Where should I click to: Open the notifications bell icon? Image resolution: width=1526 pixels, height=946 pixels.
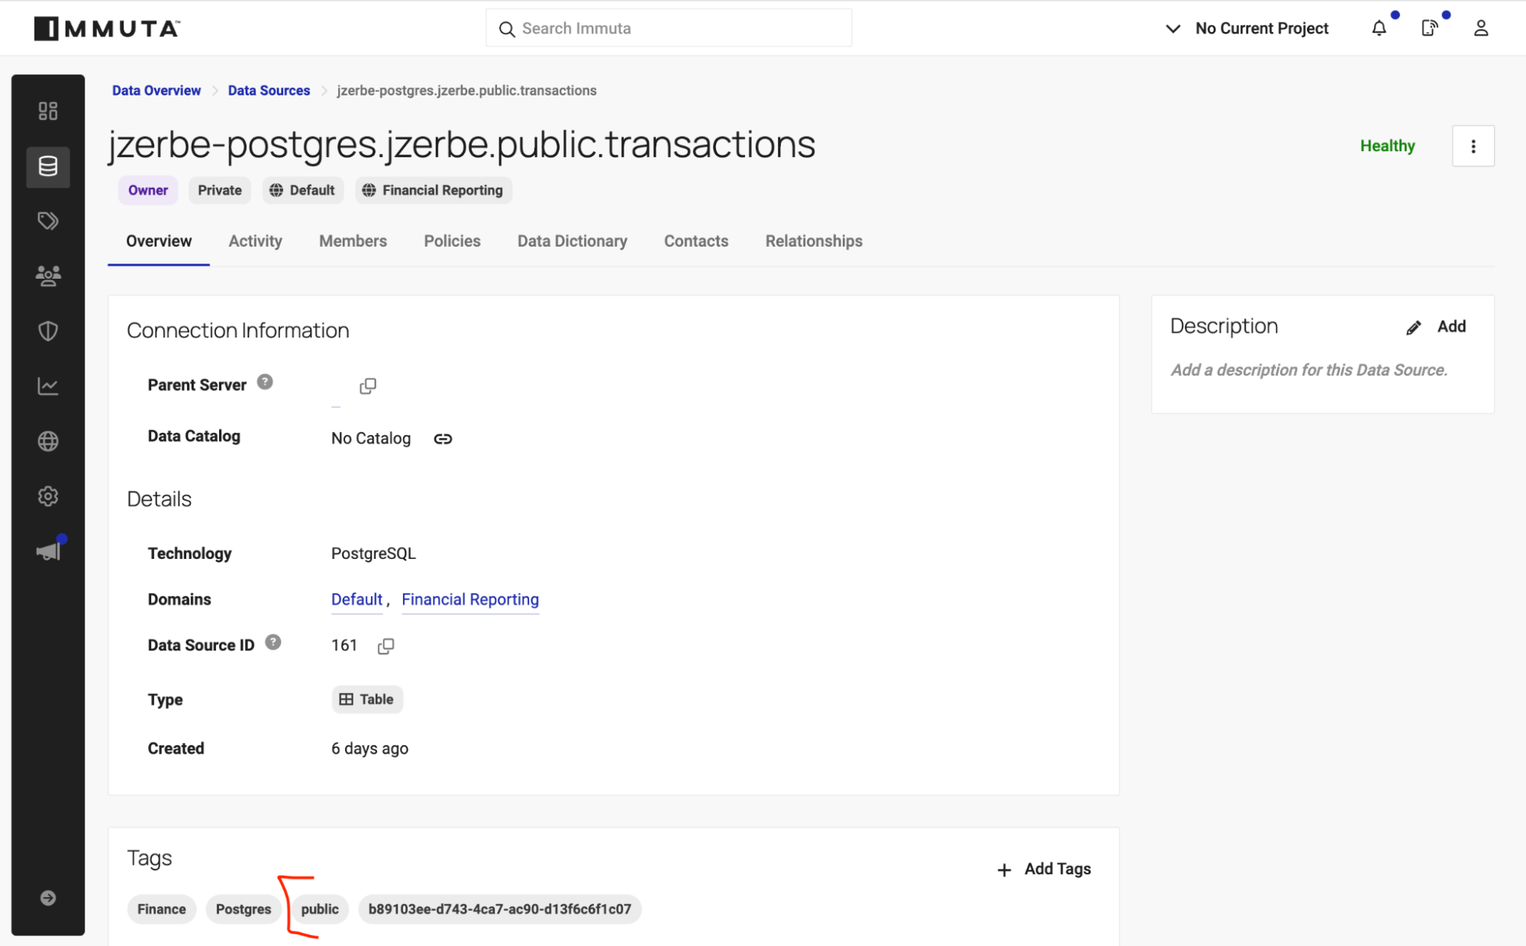coord(1379,28)
